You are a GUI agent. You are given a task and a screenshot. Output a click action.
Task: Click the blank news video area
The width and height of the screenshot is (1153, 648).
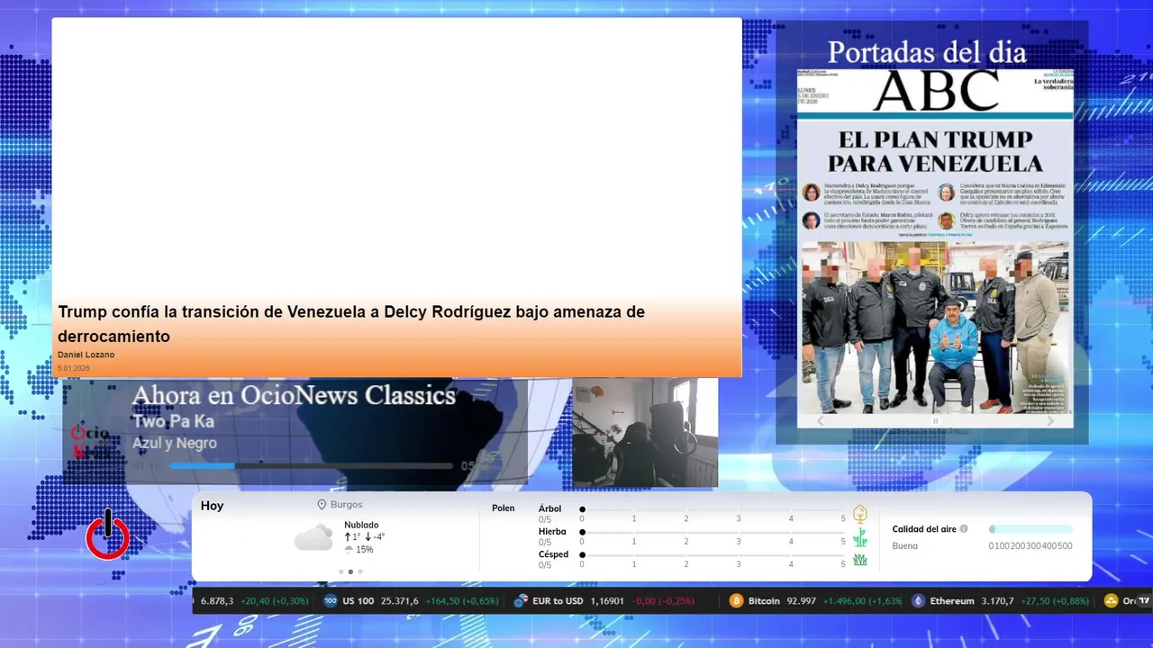pos(396,159)
